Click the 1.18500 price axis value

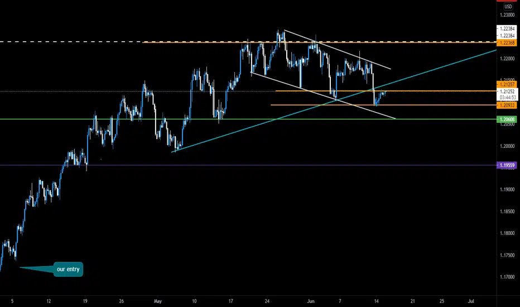coord(507,212)
